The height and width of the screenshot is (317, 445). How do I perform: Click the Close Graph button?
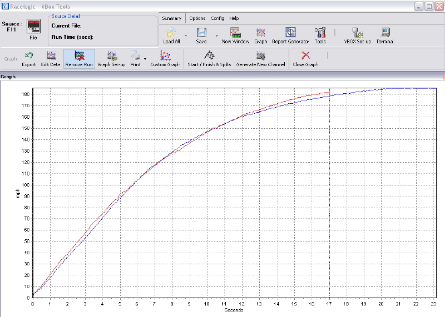(x=305, y=58)
